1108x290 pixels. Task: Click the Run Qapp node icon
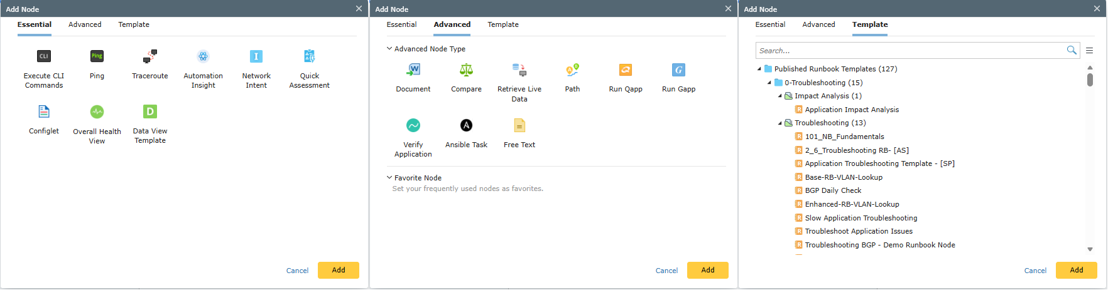click(x=626, y=70)
